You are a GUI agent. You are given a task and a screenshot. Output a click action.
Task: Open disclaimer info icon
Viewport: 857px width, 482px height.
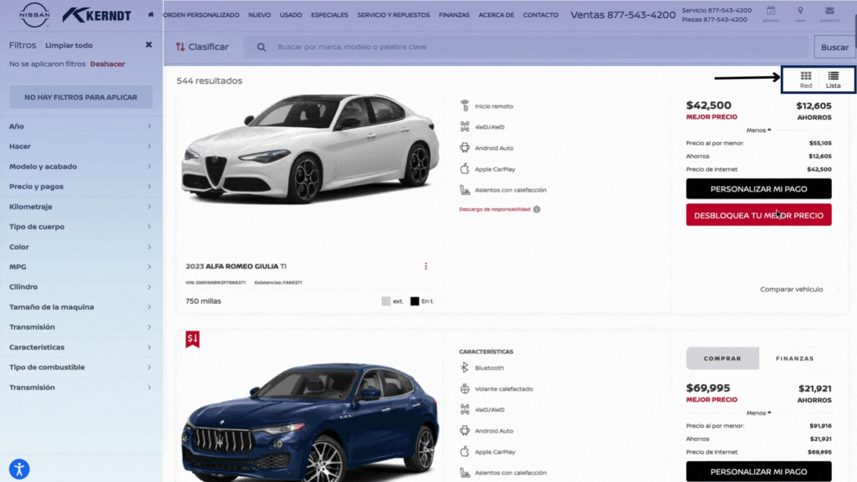click(537, 210)
